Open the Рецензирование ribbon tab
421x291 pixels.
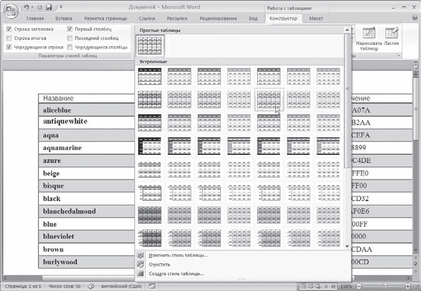click(218, 18)
